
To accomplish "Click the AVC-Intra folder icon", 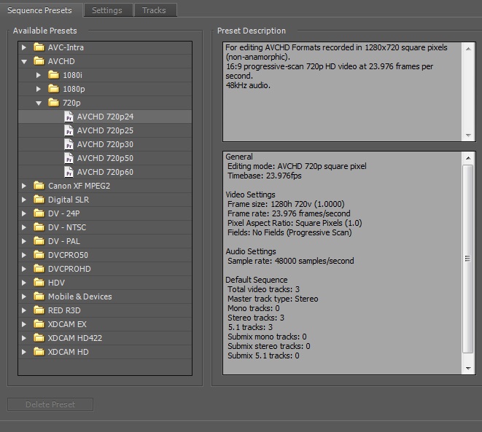I will (x=39, y=47).
